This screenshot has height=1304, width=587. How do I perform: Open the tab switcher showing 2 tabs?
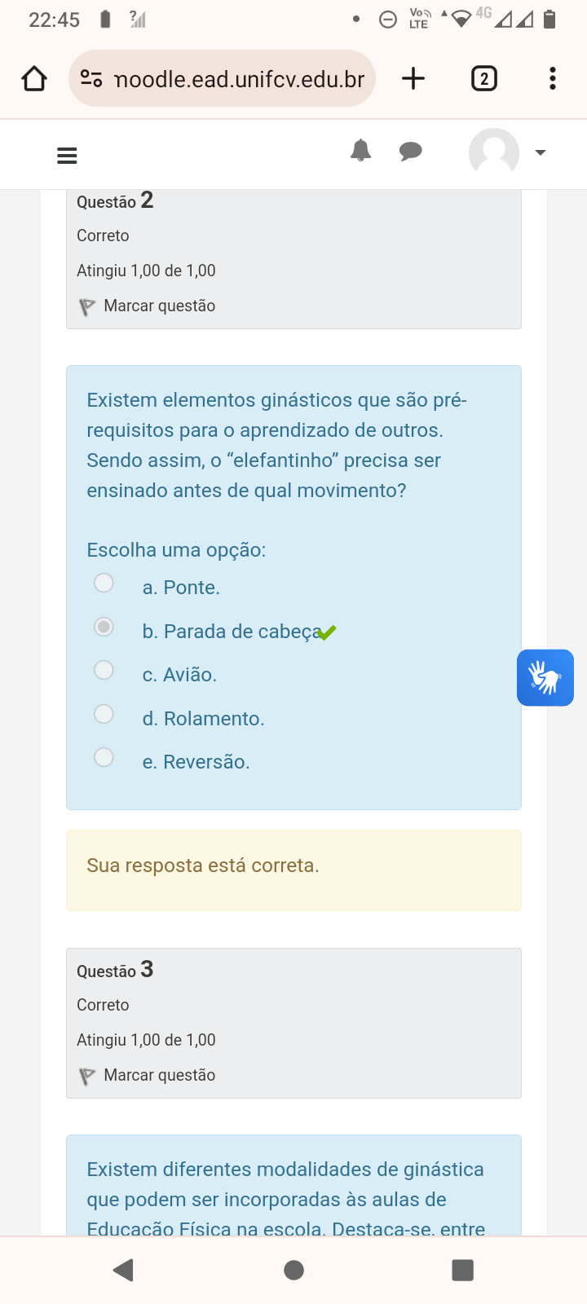click(483, 78)
